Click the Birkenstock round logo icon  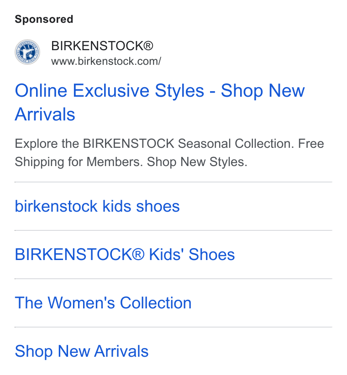click(x=27, y=52)
